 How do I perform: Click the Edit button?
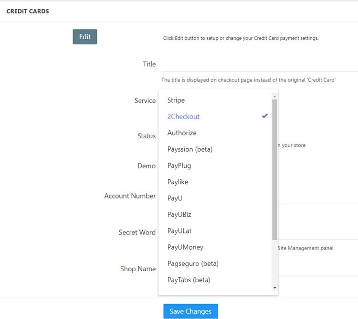pos(84,37)
